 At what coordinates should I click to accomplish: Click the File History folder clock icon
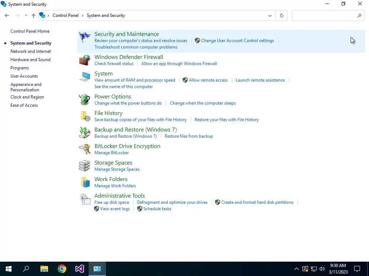(x=85, y=116)
